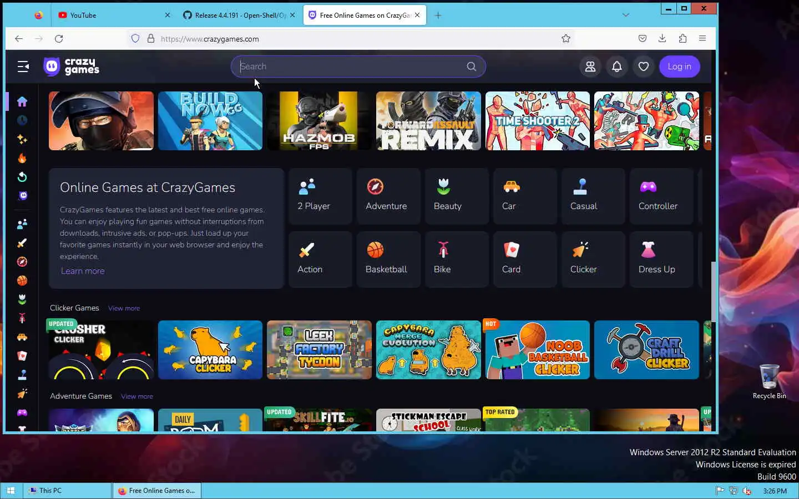Click View more beside Adventure Games
This screenshot has height=499, width=799.
click(137, 396)
